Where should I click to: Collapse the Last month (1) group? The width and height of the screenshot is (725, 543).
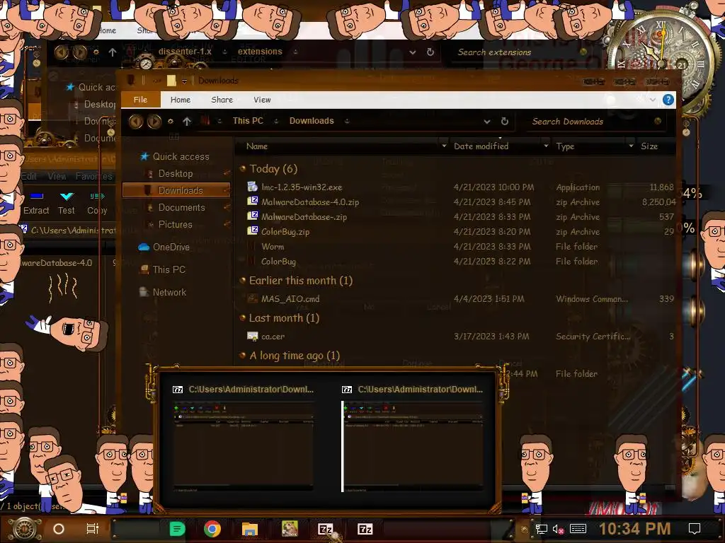pos(242,317)
